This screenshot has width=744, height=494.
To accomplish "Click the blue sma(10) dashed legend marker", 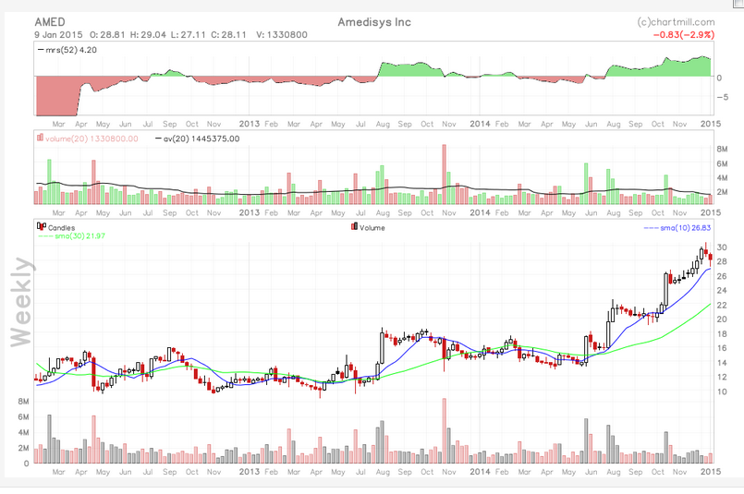I will (651, 228).
